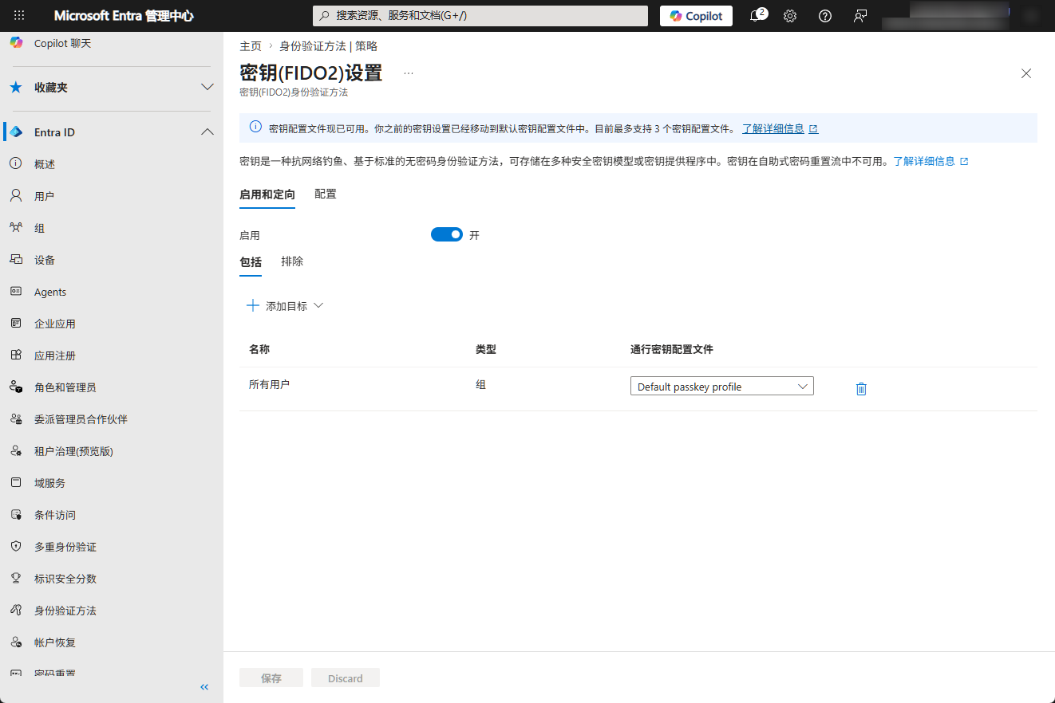Click the 所有用户 name cell
Image resolution: width=1055 pixels, height=703 pixels.
point(269,384)
